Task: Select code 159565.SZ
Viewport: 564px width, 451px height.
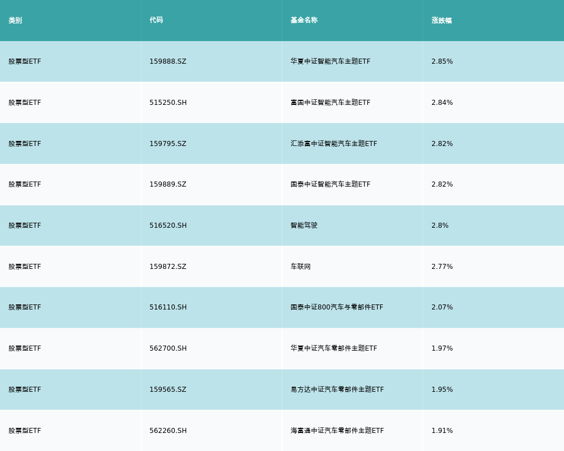Action: click(168, 390)
